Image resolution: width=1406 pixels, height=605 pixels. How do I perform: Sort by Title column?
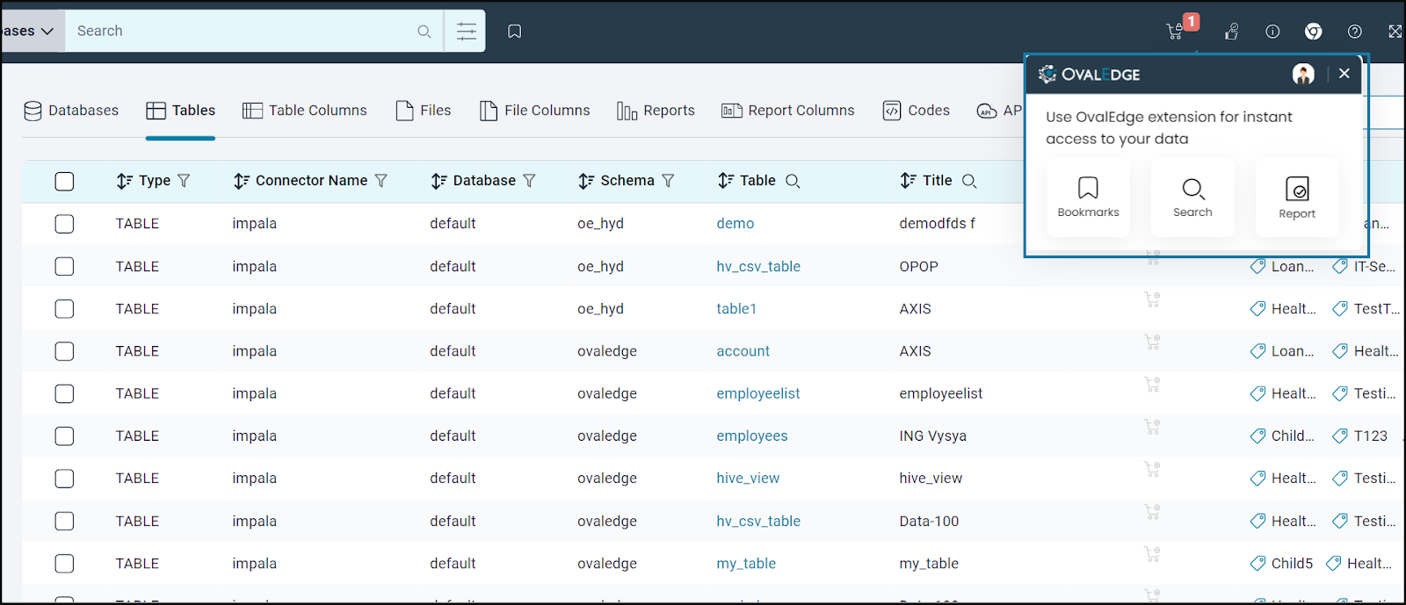pos(909,181)
